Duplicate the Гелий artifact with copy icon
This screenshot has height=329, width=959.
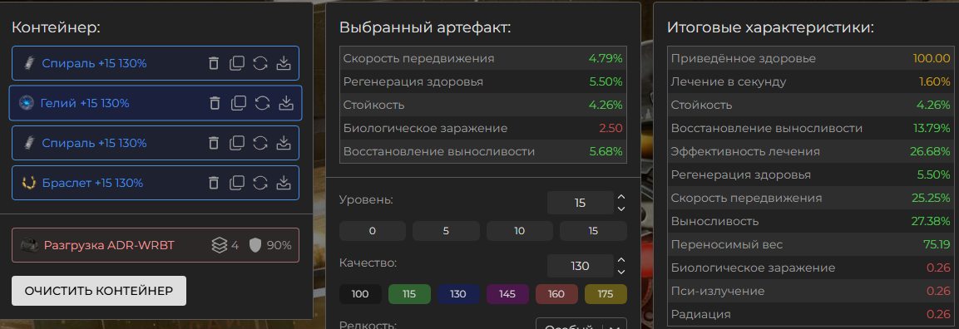pos(238,103)
